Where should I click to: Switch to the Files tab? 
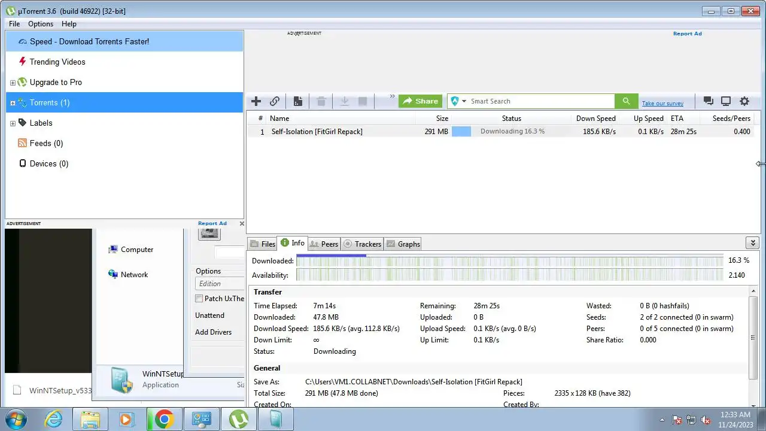pyautogui.click(x=262, y=244)
